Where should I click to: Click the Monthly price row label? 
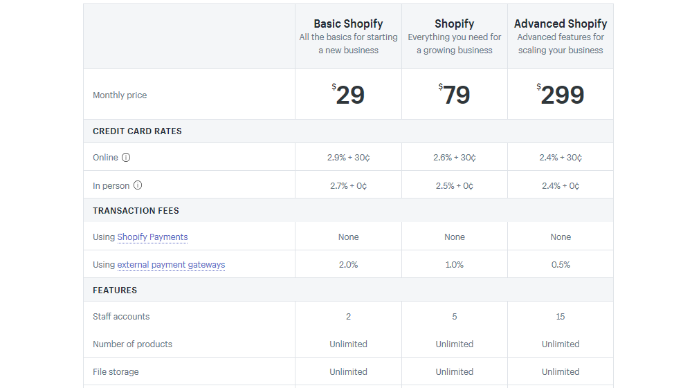(x=120, y=95)
